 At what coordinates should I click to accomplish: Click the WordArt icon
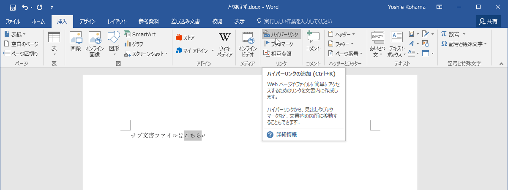tap(414, 44)
